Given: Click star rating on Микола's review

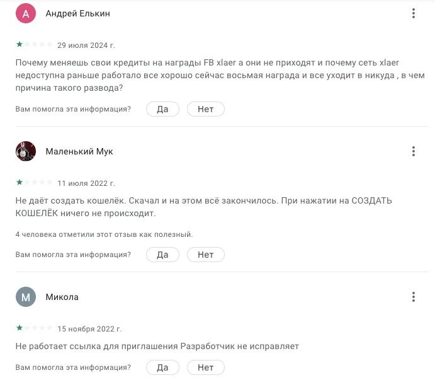Looking at the screenshot, I should pyautogui.click(x=35, y=328).
